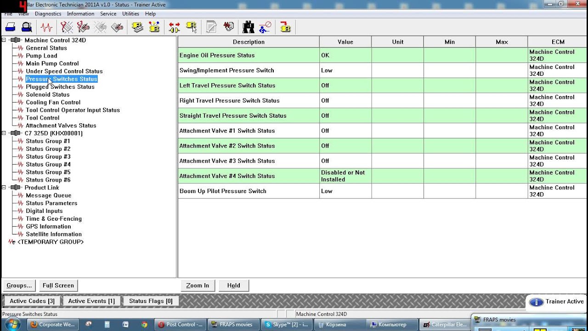Image resolution: width=588 pixels, height=331 pixels.
Task: Select Digital Inputs in the tree
Action: [44, 211]
